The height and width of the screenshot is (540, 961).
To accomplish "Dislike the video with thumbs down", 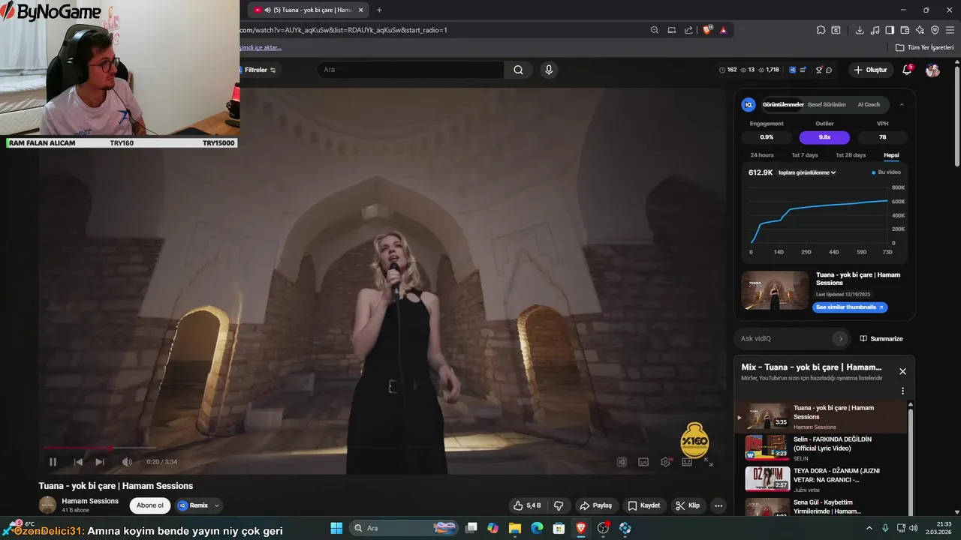I will pos(559,505).
